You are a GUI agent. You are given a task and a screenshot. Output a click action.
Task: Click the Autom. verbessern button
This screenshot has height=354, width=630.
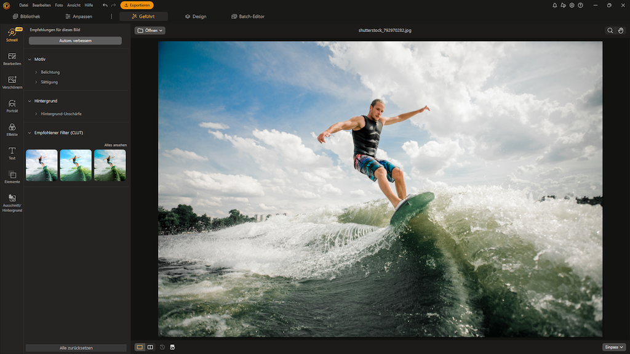(x=75, y=41)
